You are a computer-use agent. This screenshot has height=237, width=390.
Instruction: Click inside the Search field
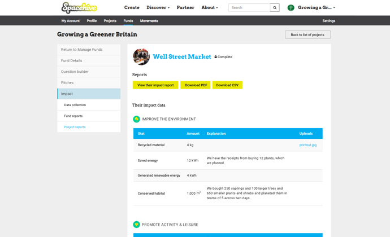pos(249,8)
